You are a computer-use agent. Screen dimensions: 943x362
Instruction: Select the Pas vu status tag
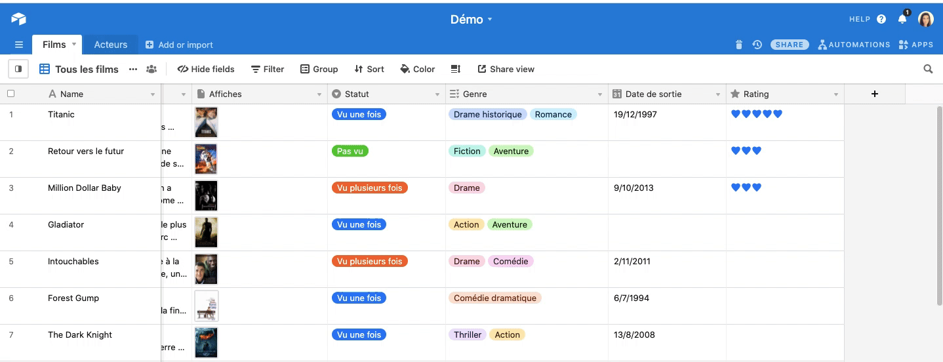coord(350,151)
